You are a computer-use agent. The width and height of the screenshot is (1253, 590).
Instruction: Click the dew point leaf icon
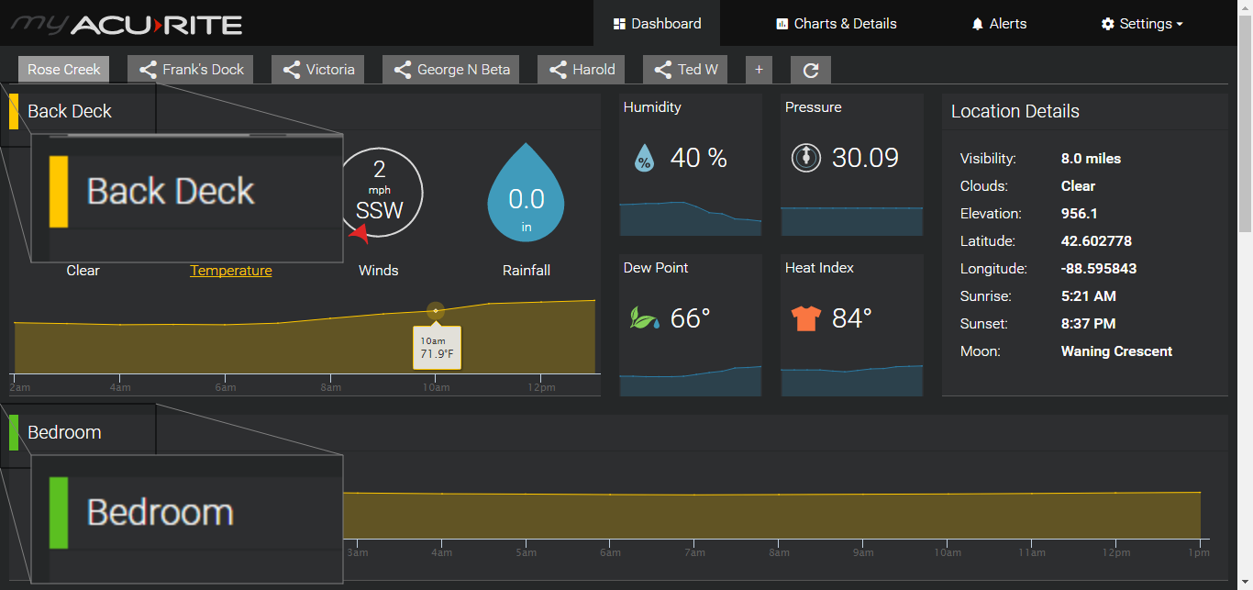click(643, 318)
